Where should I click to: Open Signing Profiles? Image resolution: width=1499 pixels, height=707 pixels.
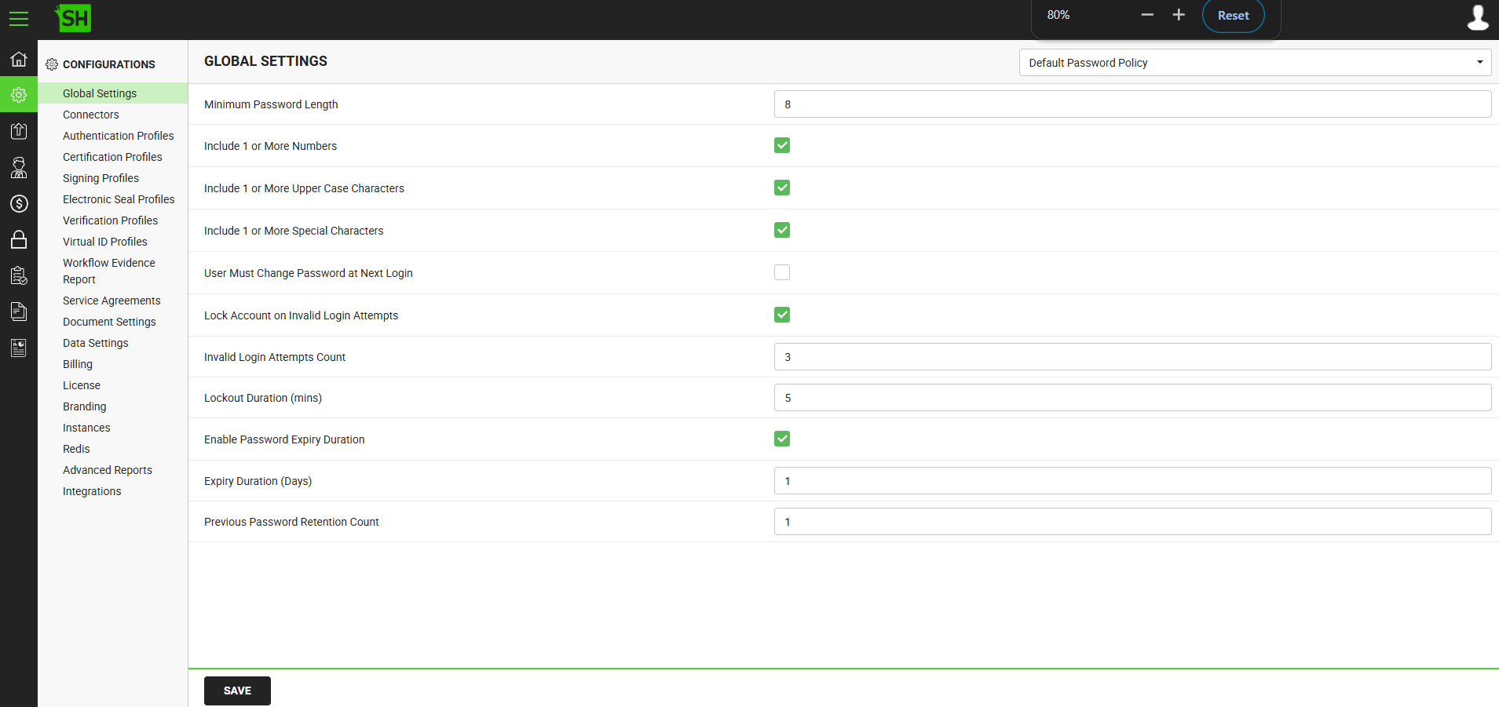click(101, 178)
